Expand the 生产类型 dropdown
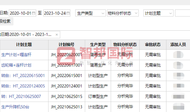Viewport: 190px width, 112px height. click(x=91, y=13)
